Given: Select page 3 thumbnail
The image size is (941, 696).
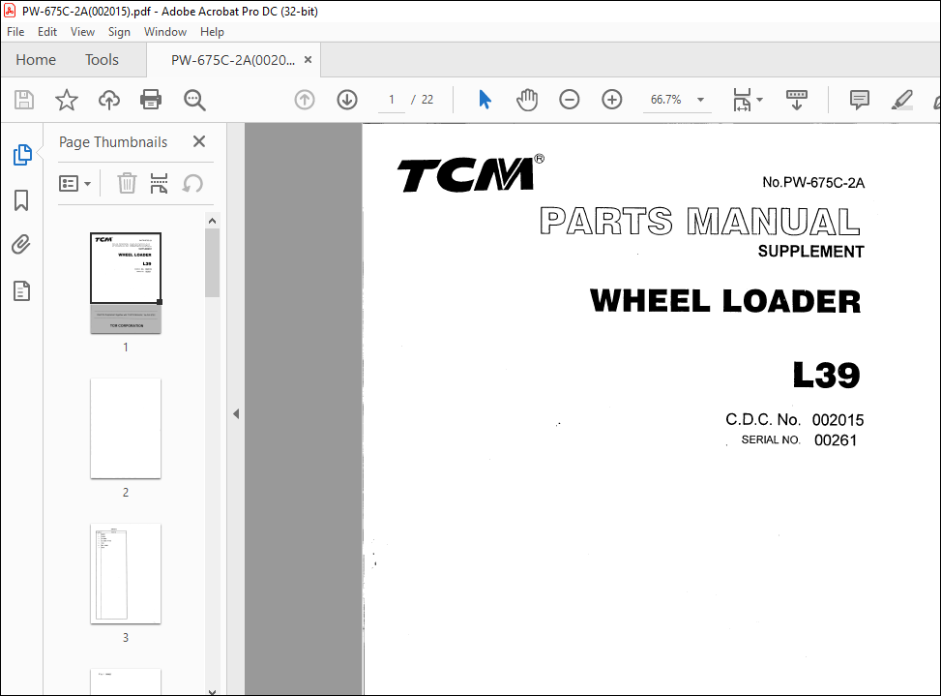Looking at the screenshot, I should 126,573.
